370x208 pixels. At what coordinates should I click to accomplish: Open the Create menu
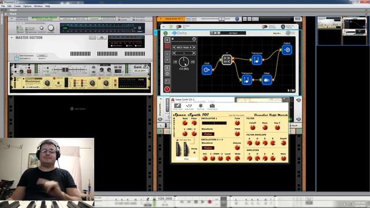pyautogui.click(x=17, y=6)
